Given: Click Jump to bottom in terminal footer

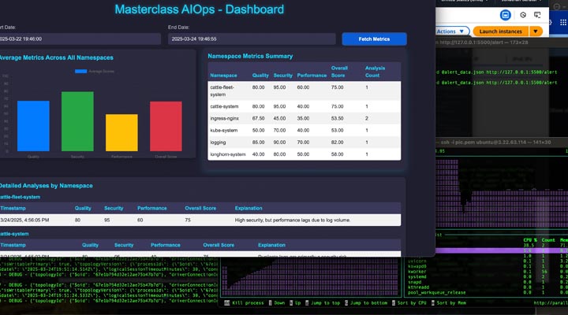Looking at the screenshot, I should pos(368,302).
